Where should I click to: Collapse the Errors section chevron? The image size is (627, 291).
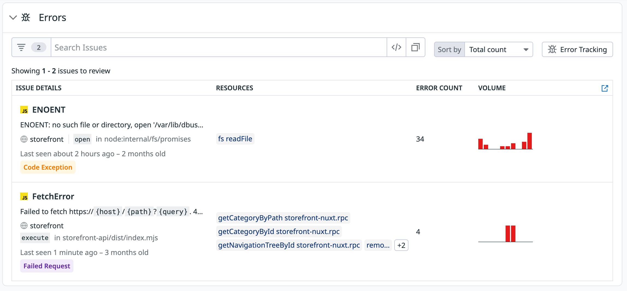13,18
